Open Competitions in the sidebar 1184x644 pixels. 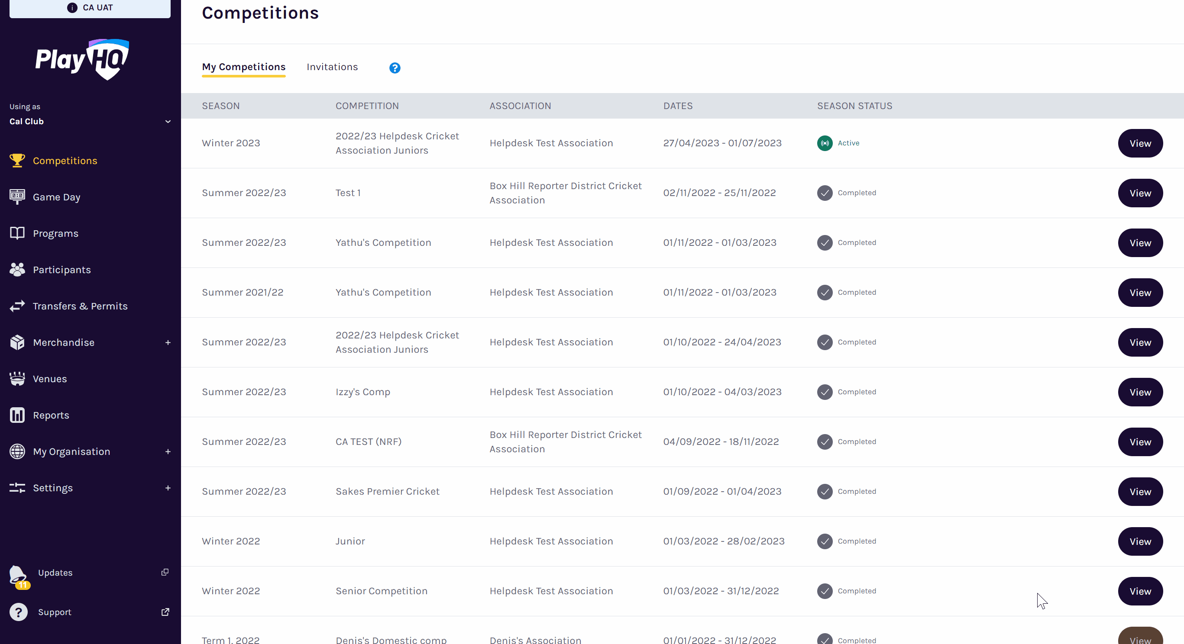(65, 160)
